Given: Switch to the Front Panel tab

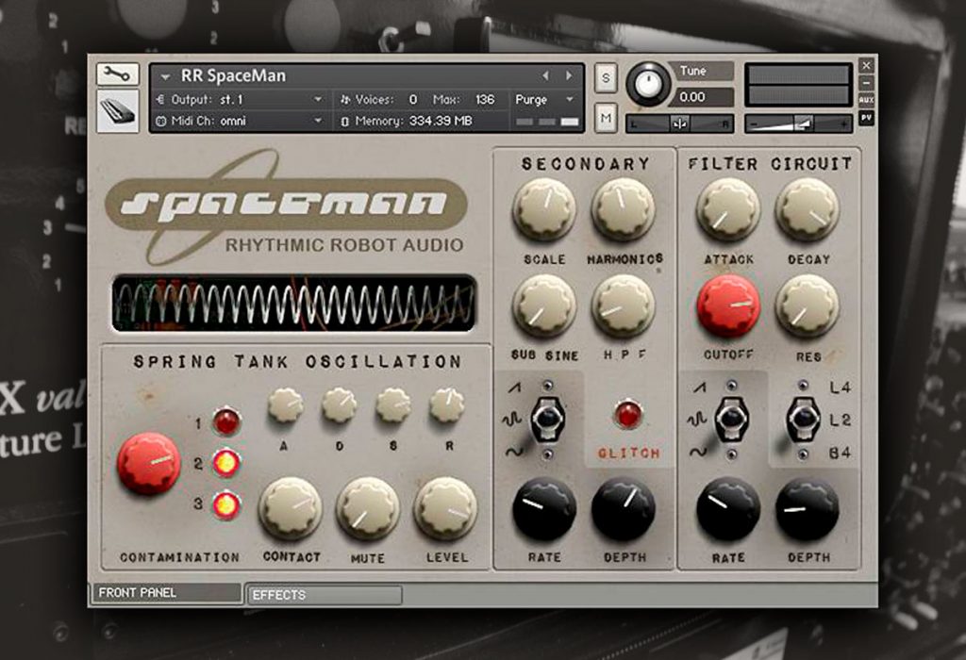Looking at the screenshot, I should [166, 593].
